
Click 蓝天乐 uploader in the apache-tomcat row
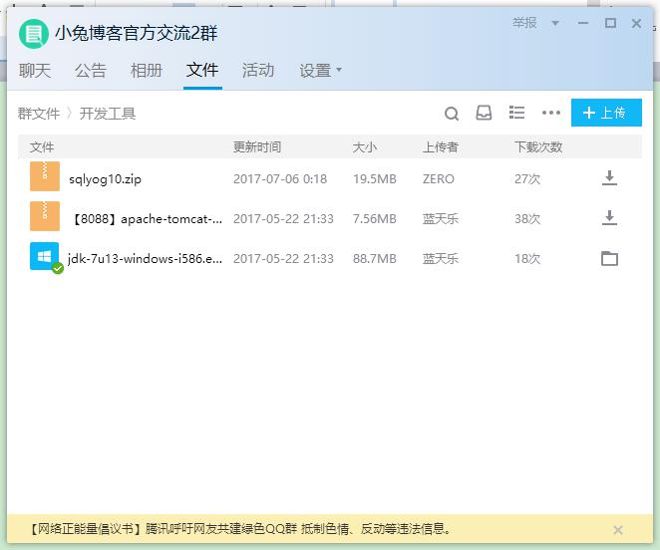pyautogui.click(x=441, y=219)
